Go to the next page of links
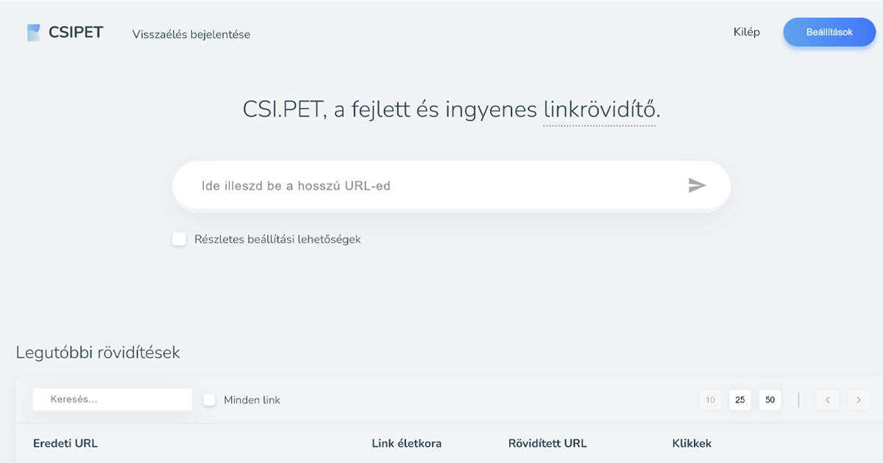 [858, 400]
